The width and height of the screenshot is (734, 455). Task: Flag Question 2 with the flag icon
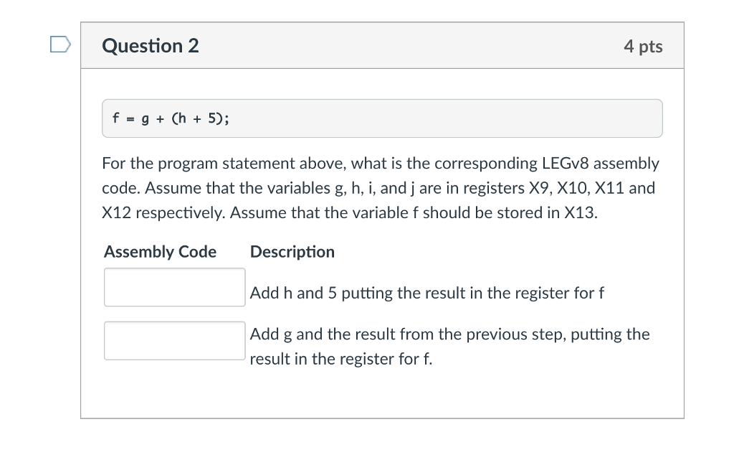[x=60, y=44]
